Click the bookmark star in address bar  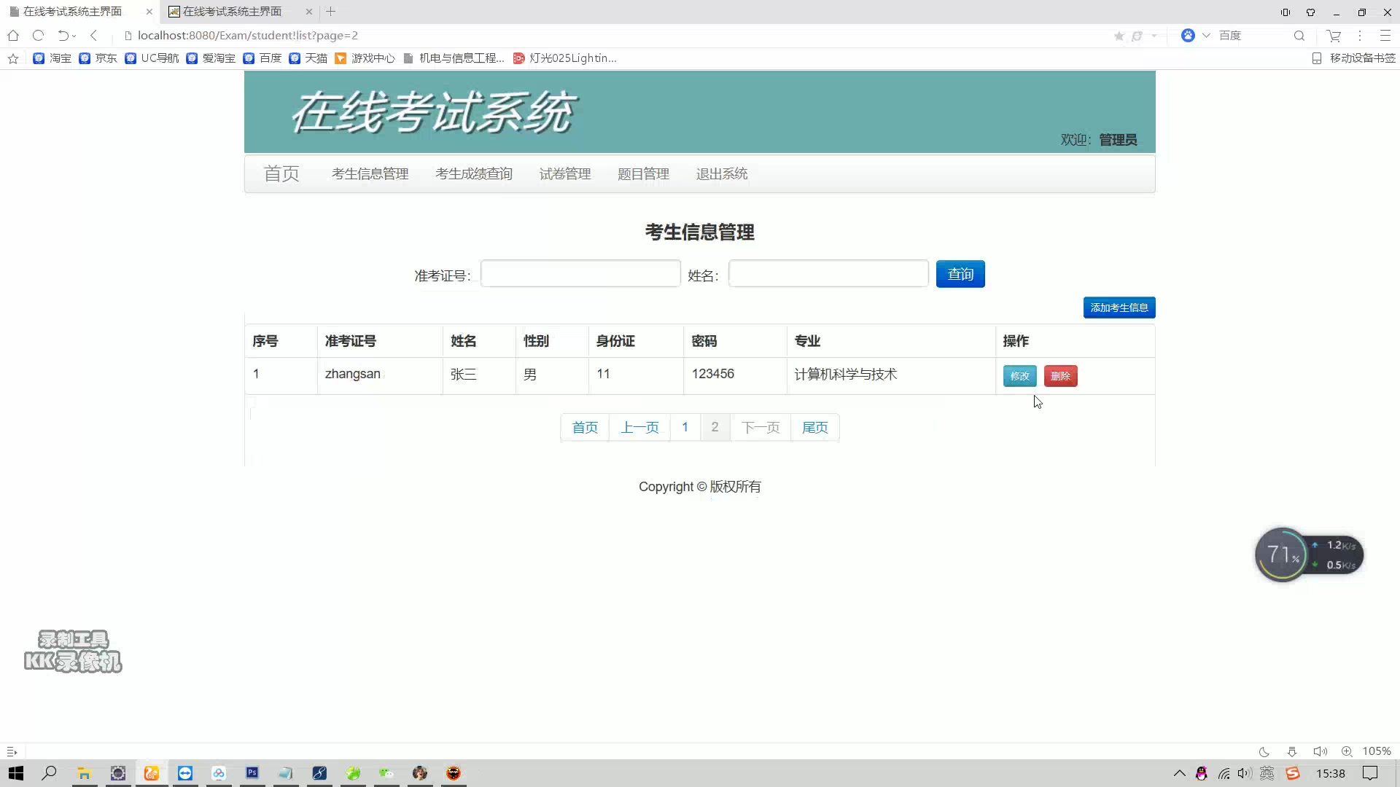tap(1119, 36)
